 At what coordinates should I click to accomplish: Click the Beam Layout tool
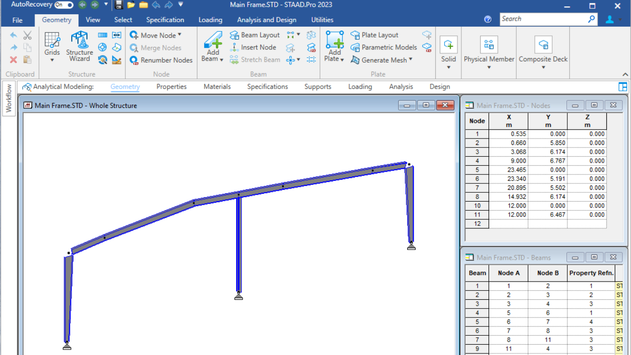click(x=255, y=35)
